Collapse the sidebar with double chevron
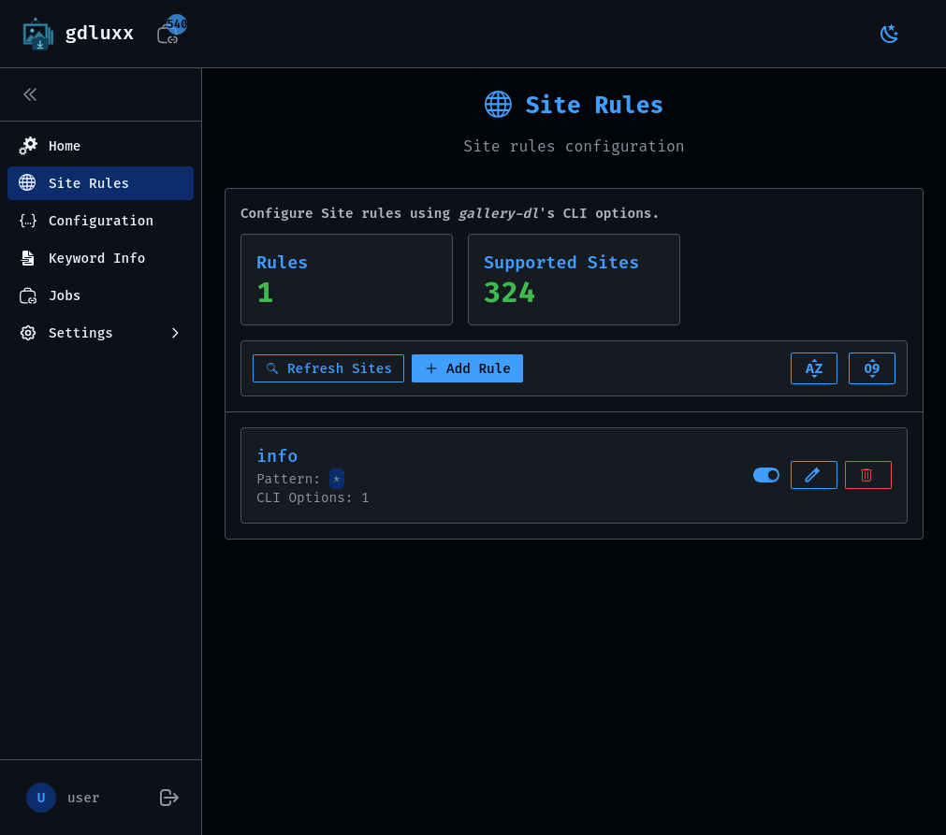 [29, 94]
